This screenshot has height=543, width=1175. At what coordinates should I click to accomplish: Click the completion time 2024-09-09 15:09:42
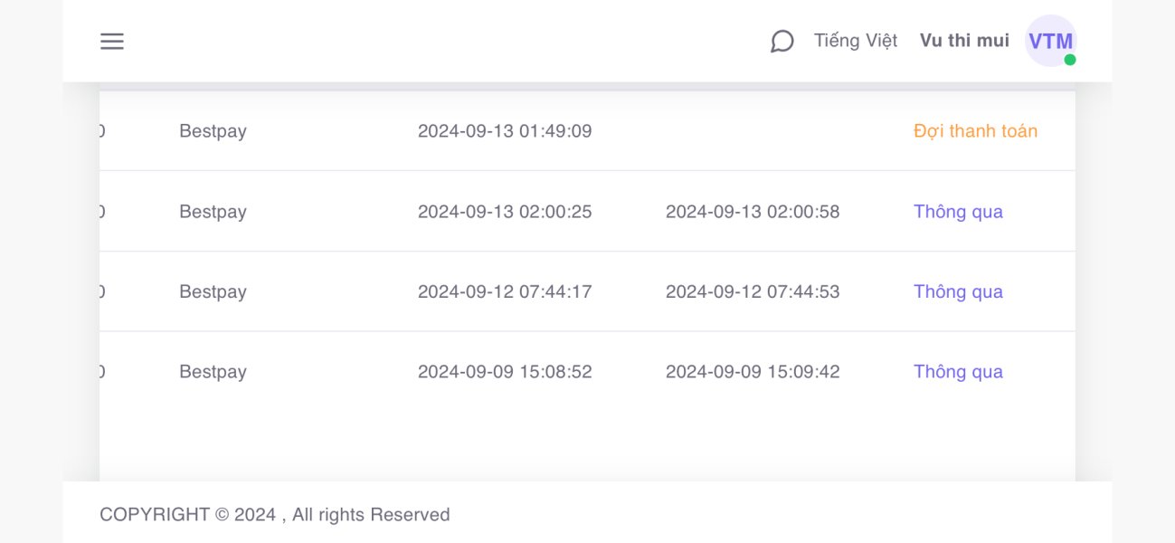(753, 372)
